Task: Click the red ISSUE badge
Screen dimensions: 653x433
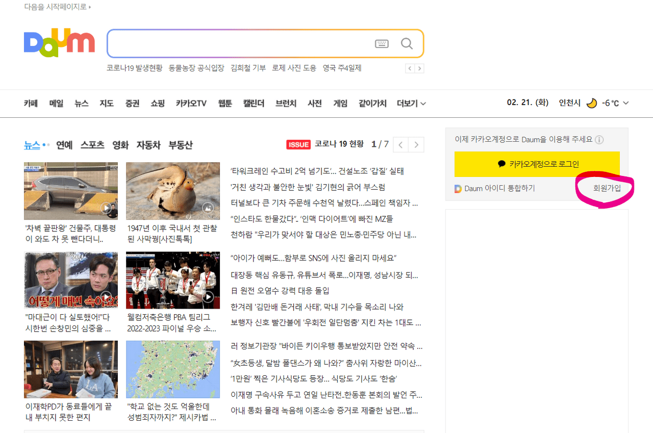Action: [x=298, y=145]
